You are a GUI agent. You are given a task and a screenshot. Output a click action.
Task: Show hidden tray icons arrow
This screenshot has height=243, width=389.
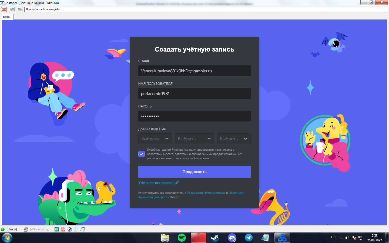pos(341,238)
